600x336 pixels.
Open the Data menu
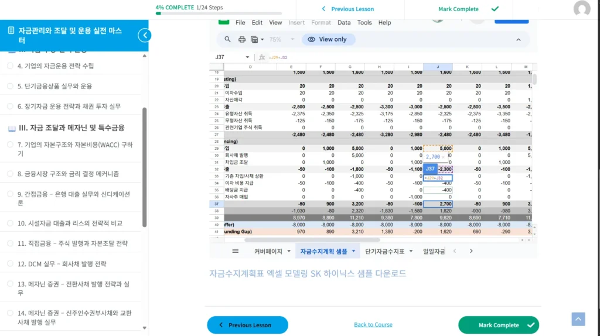point(344,23)
